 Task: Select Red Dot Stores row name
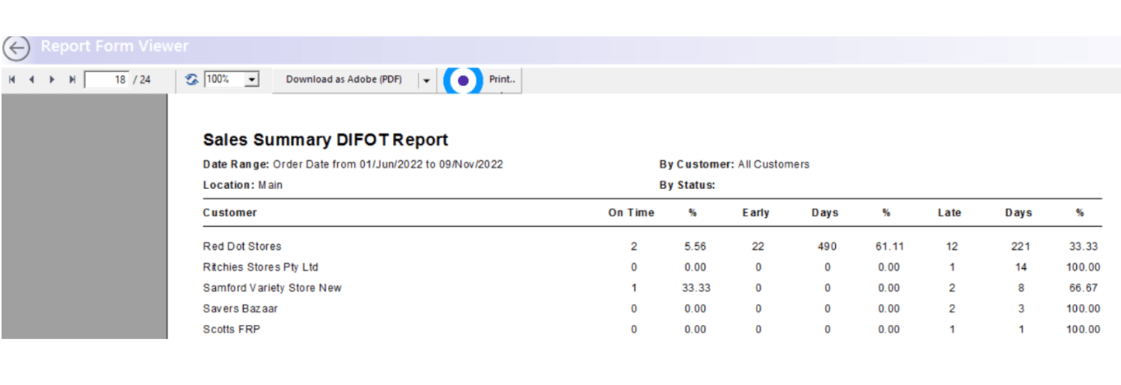pyautogui.click(x=242, y=246)
